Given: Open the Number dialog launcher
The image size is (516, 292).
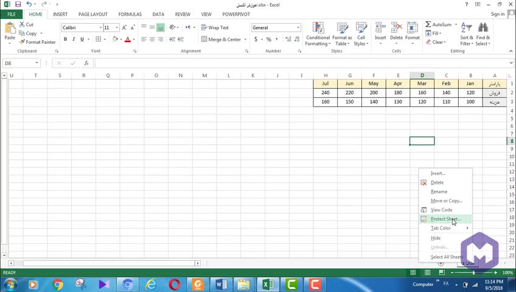Looking at the screenshot, I should coord(299,51).
